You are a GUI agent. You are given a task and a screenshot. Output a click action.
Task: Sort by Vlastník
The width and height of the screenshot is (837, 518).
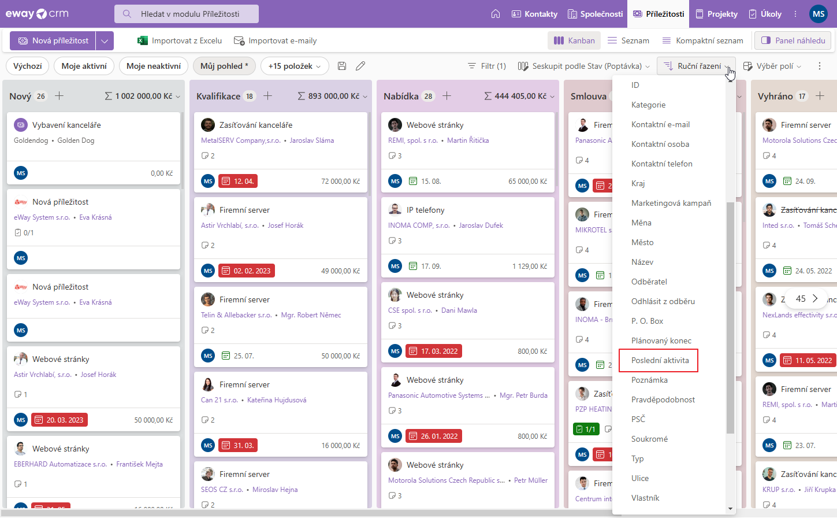pos(669,498)
